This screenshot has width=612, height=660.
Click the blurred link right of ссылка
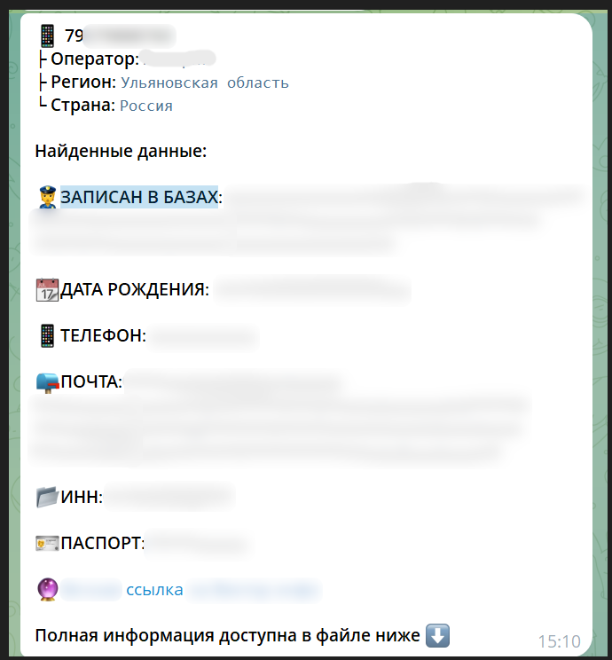(255, 590)
